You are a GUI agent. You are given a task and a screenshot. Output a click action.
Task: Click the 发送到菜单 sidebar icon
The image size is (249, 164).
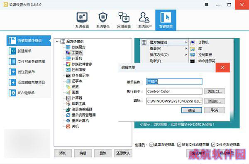click(12, 72)
